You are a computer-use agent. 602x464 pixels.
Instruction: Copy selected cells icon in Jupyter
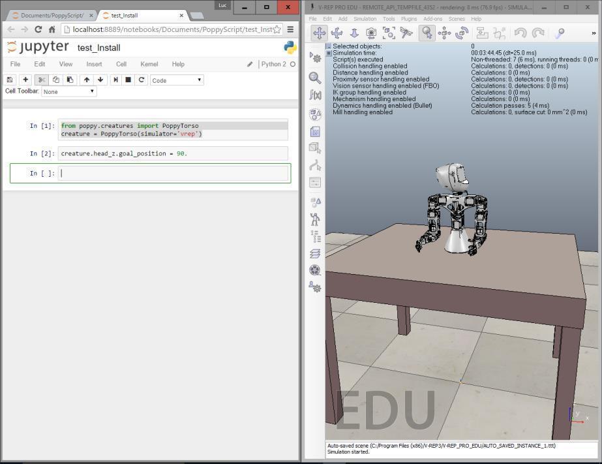tap(55, 80)
